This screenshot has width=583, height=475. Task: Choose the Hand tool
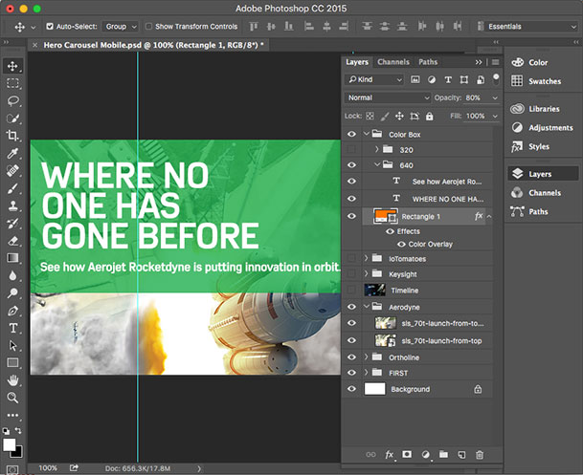point(13,379)
